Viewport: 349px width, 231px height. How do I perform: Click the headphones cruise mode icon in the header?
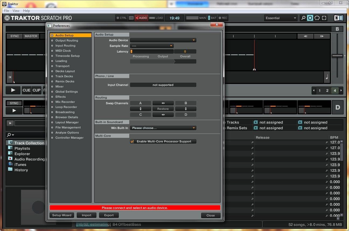[x=317, y=18]
